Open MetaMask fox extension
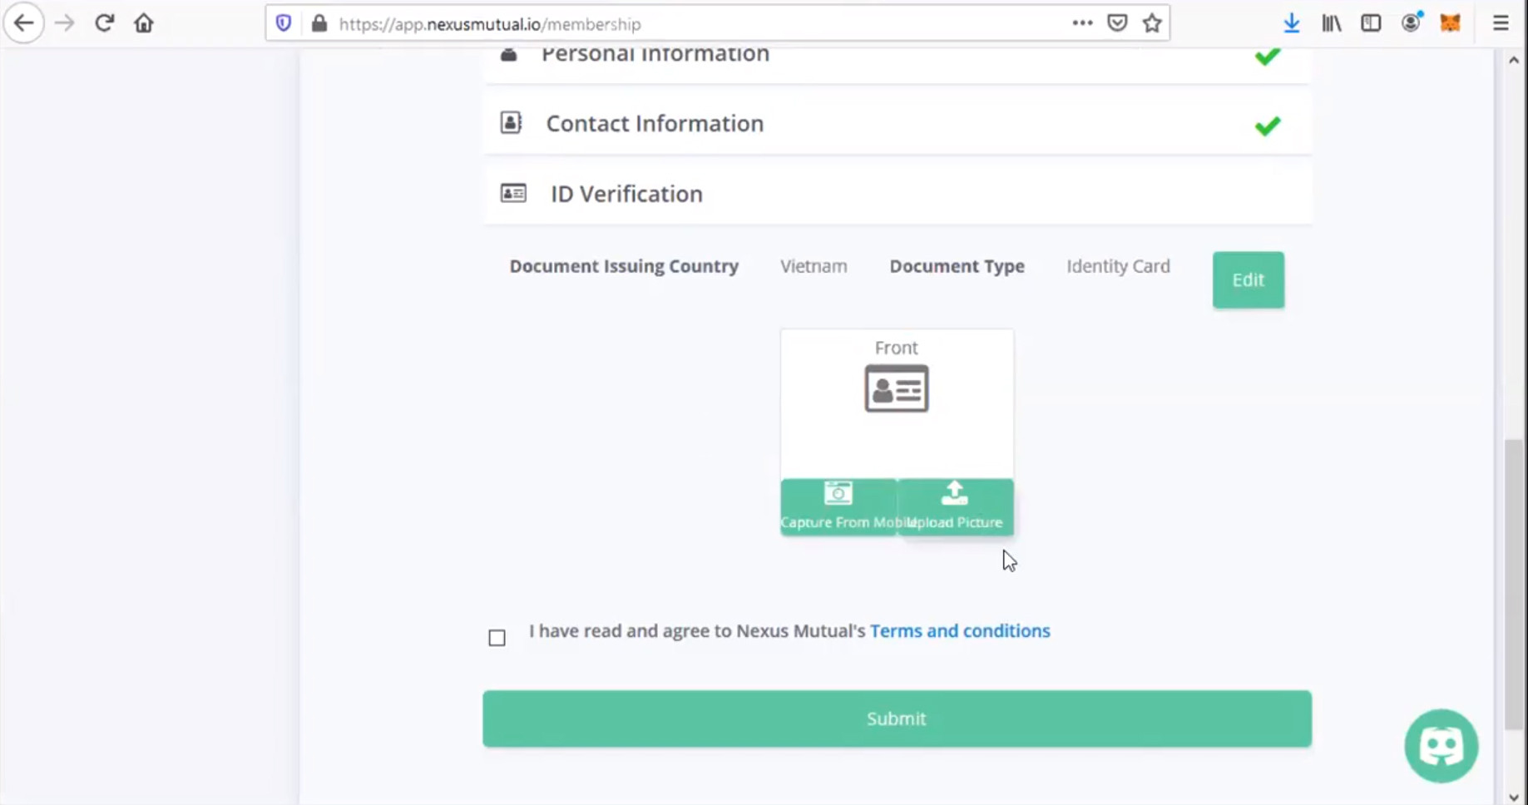Screen dimensions: 1528x805 click(x=1451, y=23)
